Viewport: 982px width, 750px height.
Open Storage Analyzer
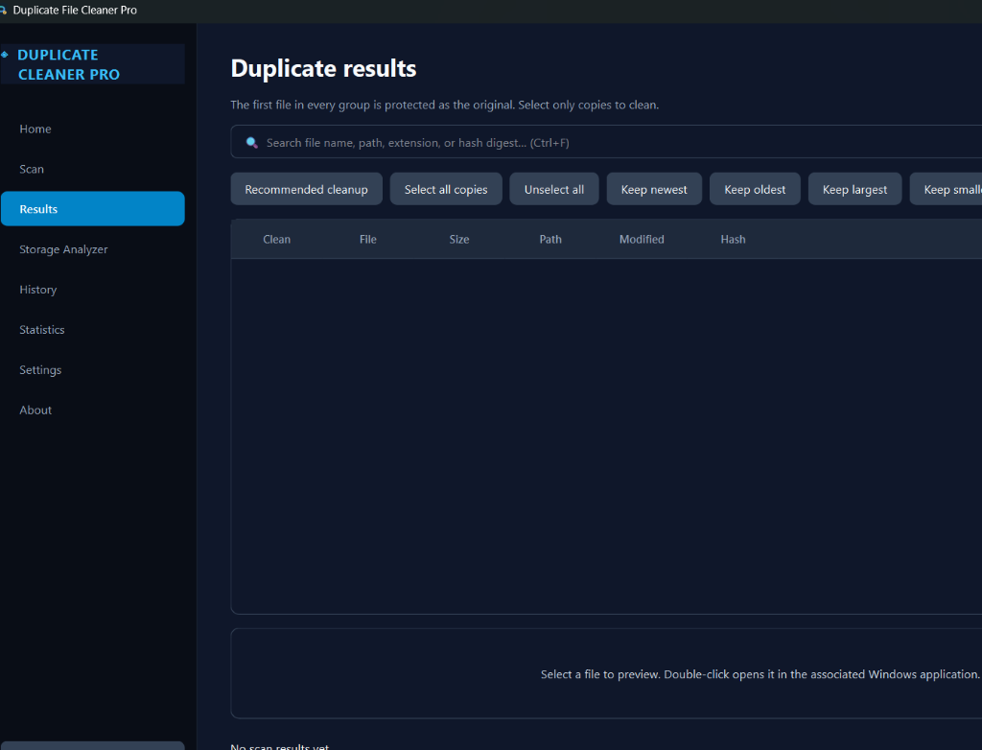point(93,248)
